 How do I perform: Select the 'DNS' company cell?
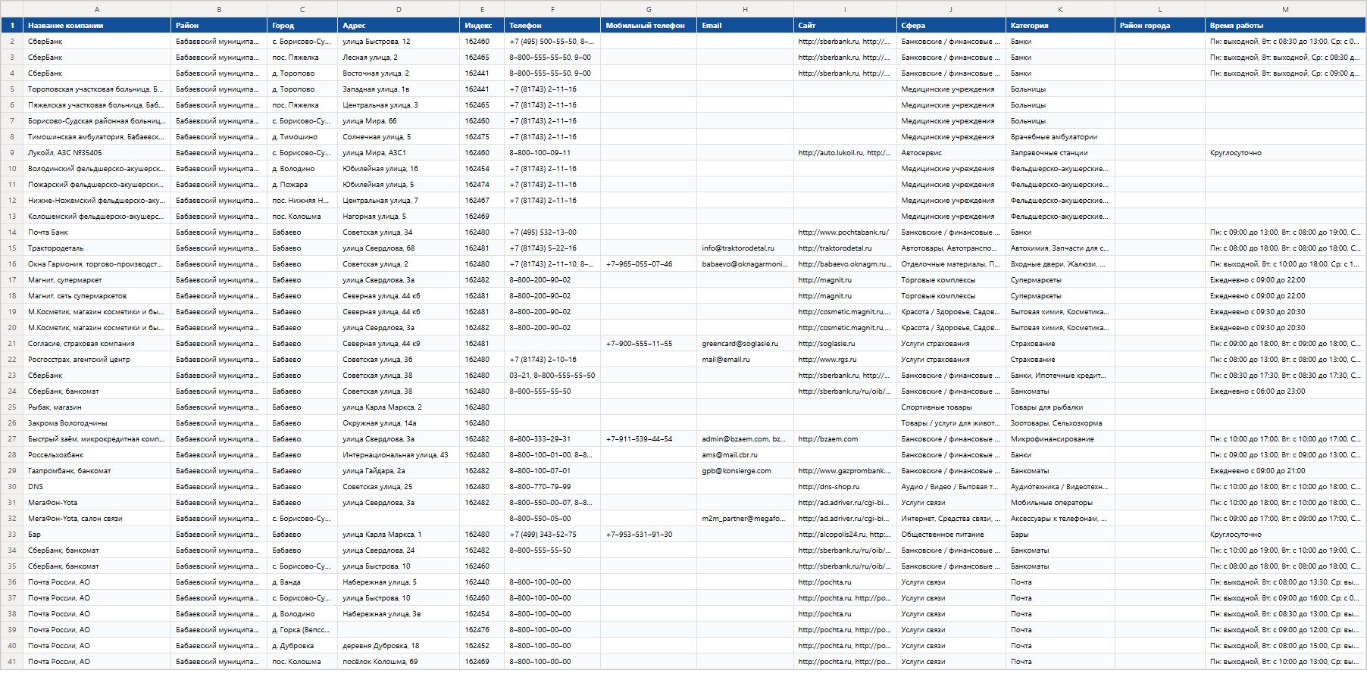click(x=97, y=487)
